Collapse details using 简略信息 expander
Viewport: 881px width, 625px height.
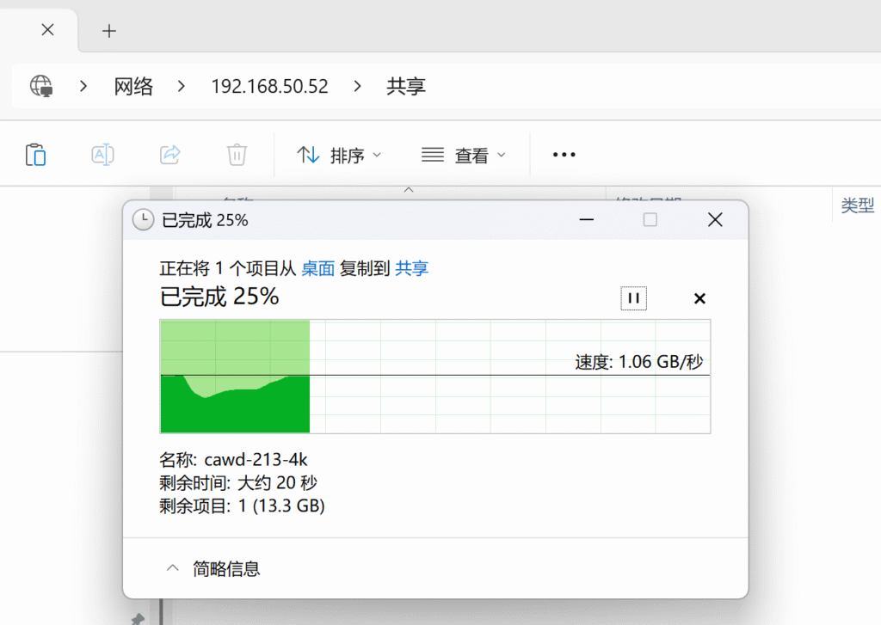[213, 568]
